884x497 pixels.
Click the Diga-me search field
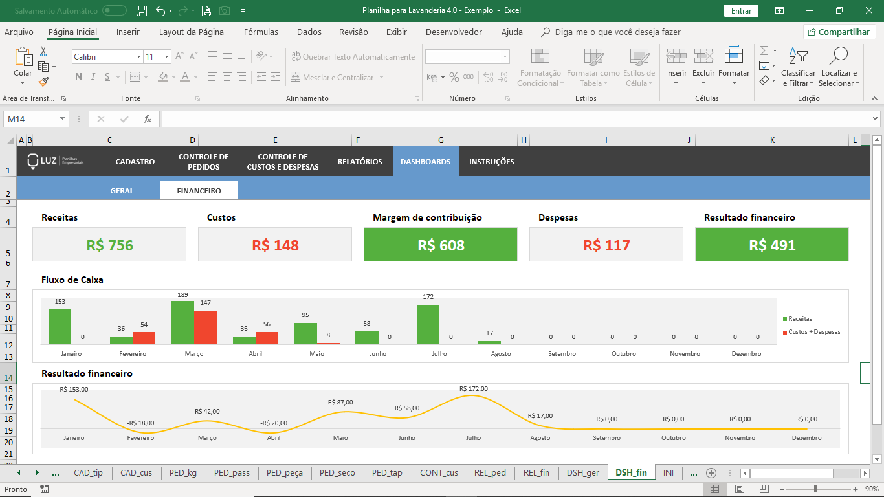click(x=617, y=32)
